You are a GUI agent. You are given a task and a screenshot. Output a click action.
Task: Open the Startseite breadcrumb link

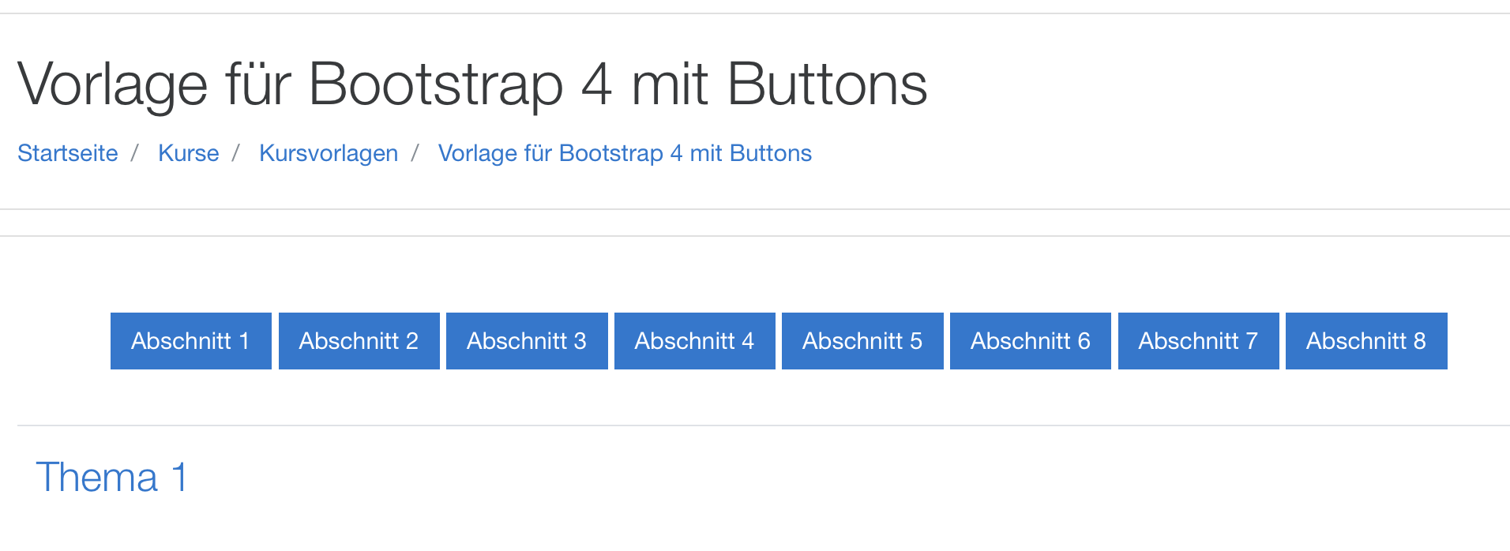tap(68, 153)
